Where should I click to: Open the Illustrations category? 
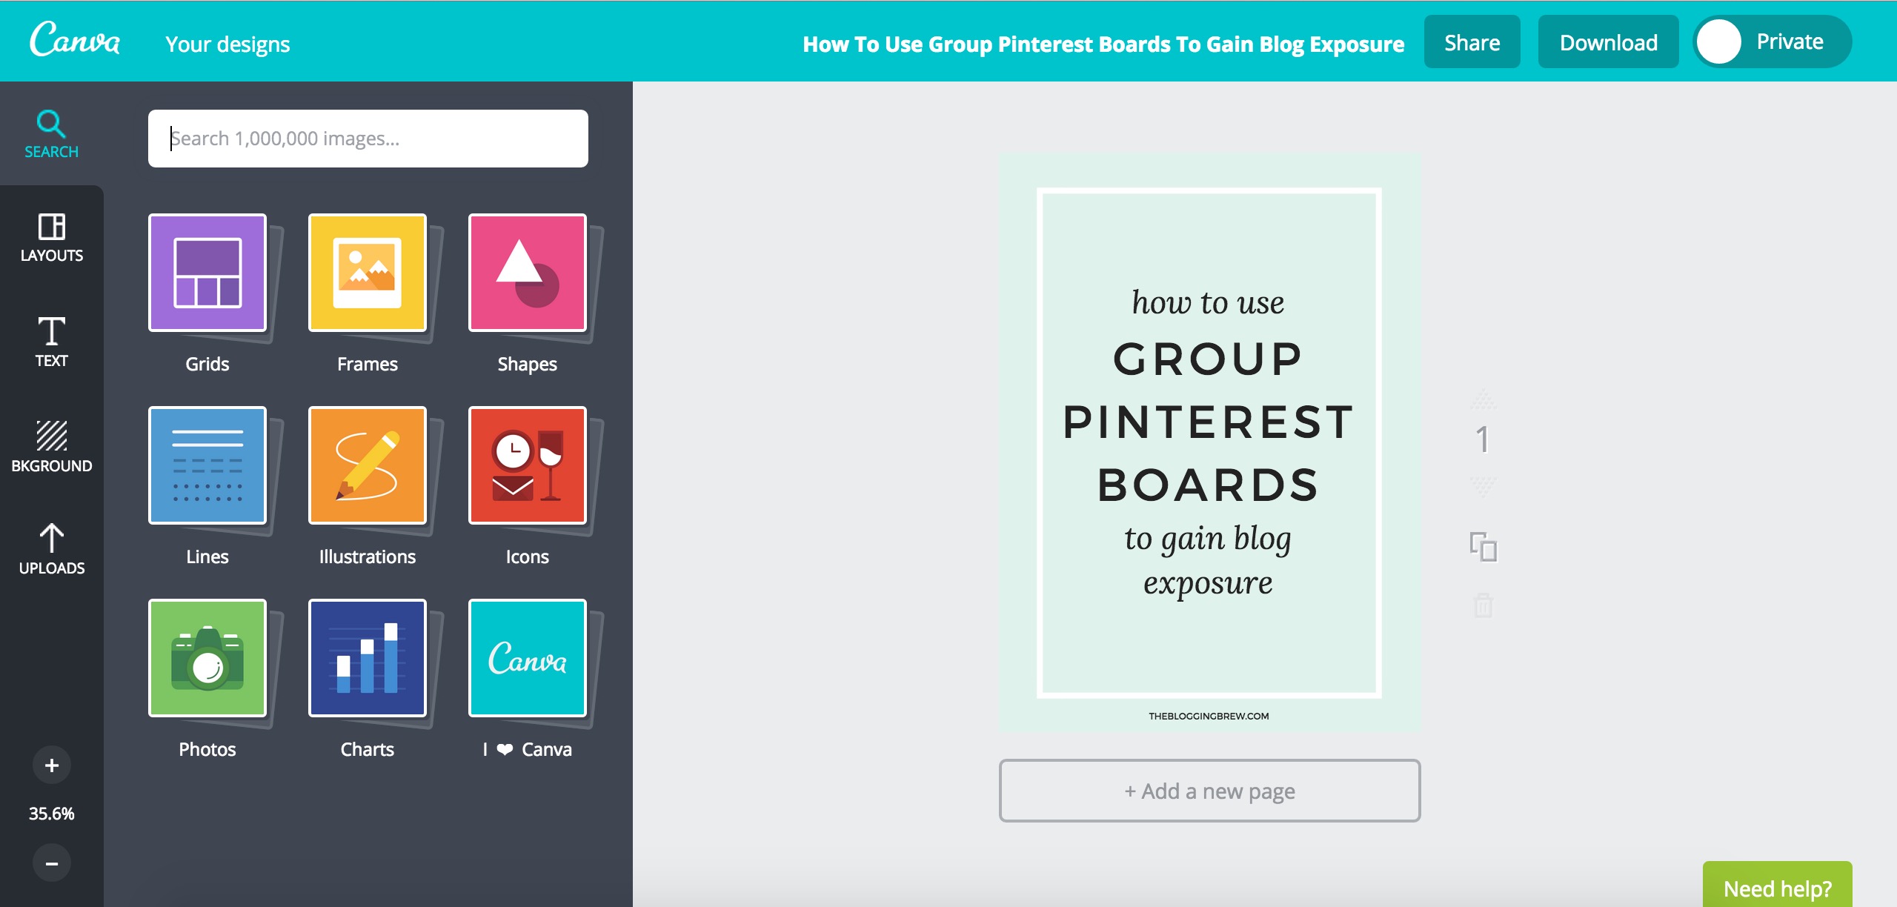(x=368, y=465)
